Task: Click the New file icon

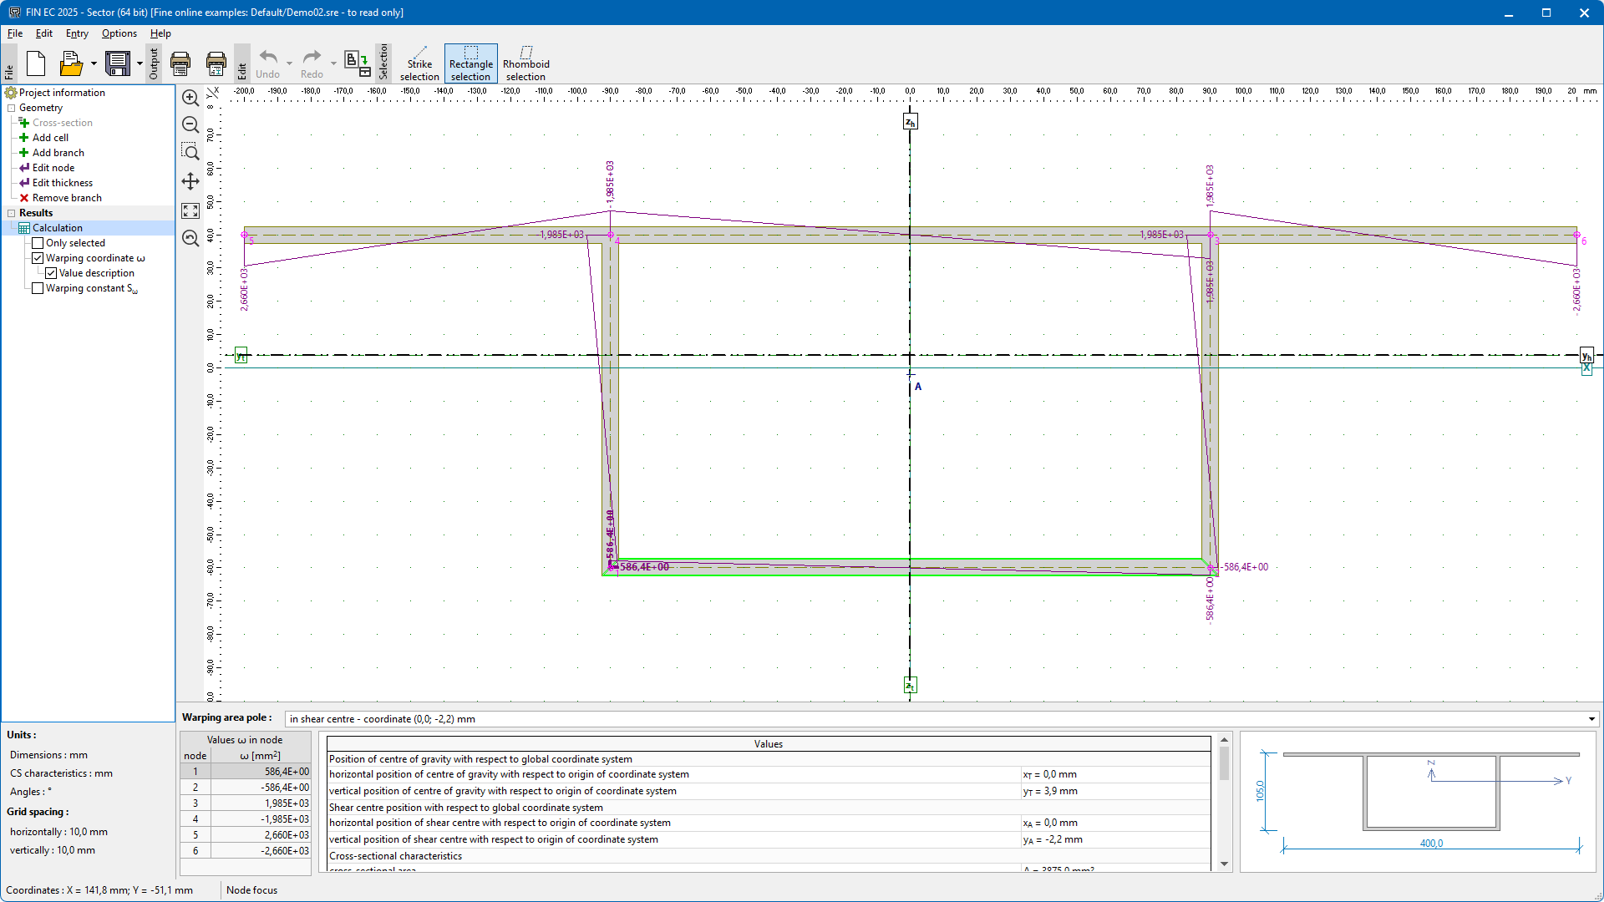Action: click(x=36, y=63)
